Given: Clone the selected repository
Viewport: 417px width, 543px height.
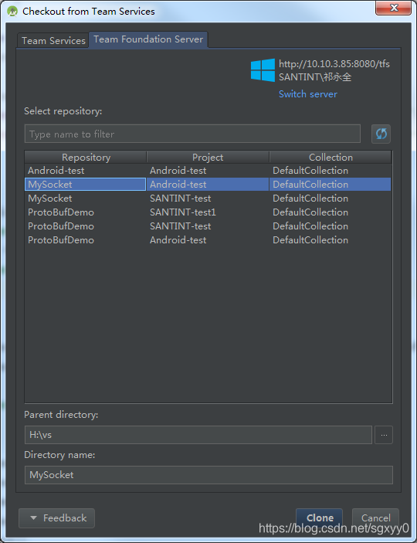Looking at the screenshot, I should pos(320,518).
